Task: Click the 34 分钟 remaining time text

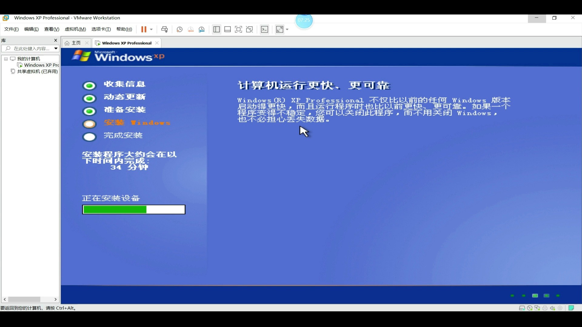Action: (x=129, y=167)
